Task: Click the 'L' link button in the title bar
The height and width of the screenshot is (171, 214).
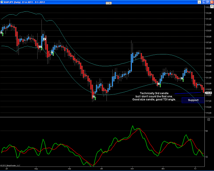Action: 199,2
